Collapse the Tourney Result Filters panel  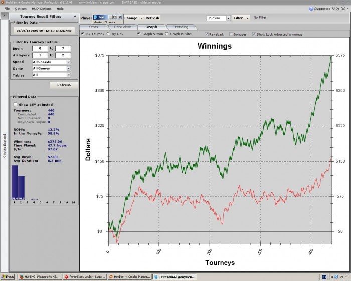click(x=75, y=16)
